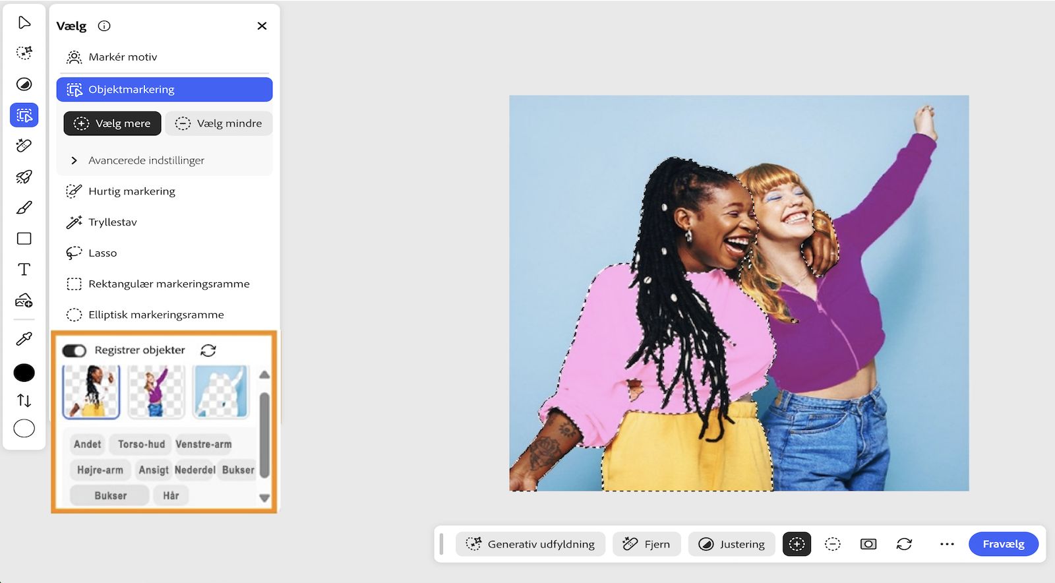Select the Brush tool
Viewport: 1055px width, 583px height.
pyautogui.click(x=24, y=208)
